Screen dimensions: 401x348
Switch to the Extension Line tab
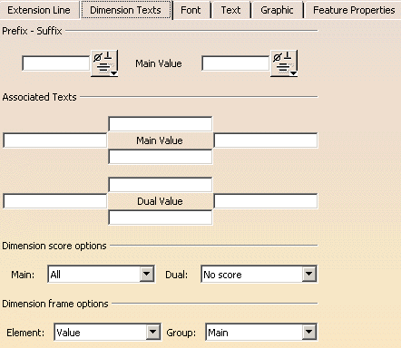point(39,10)
